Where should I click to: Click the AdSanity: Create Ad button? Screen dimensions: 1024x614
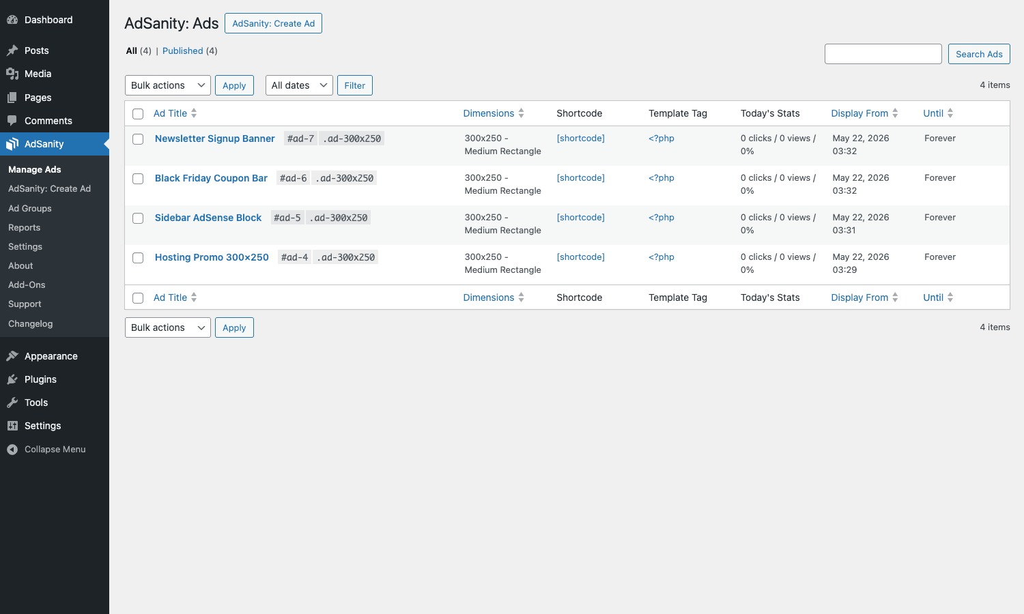tap(273, 23)
